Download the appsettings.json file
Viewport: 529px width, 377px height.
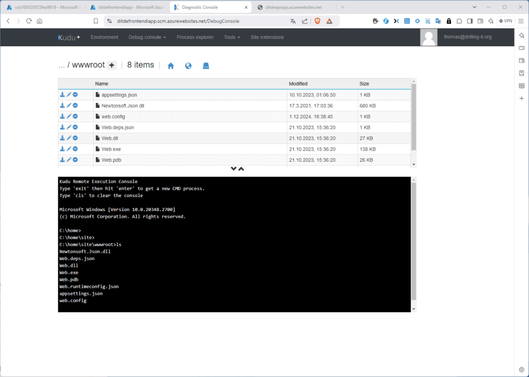pyautogui.click(x=63, y=95)
